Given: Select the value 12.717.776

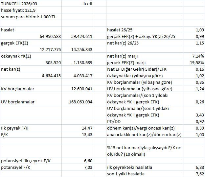Looking at the screenshot, I should pyautogui.click(x=31, y=49).
